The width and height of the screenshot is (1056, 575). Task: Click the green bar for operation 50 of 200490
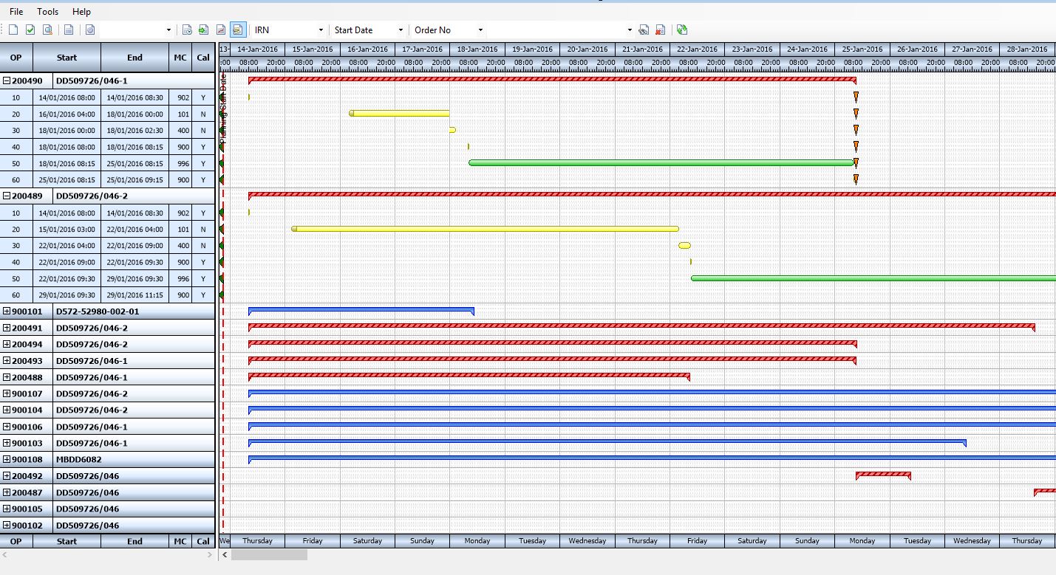(661, 162)
